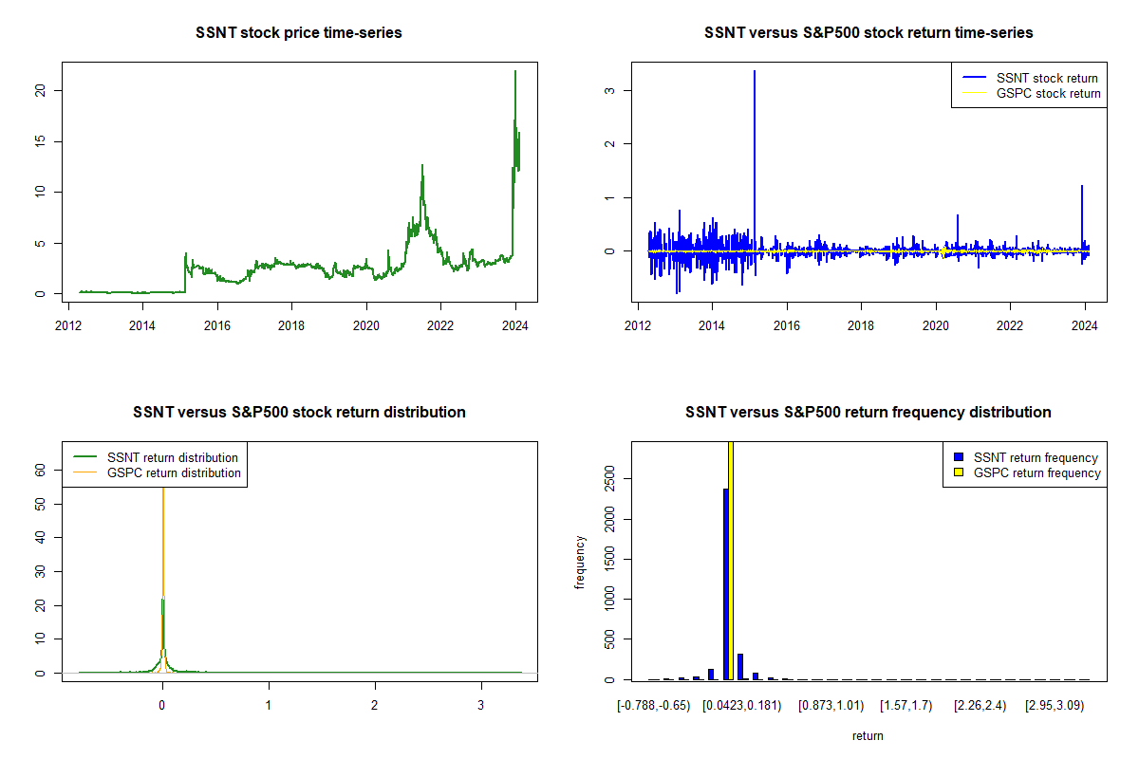Click the 'SSNT stock price time-series' title
Screen dimensions: 1139x759
point(300,33)
